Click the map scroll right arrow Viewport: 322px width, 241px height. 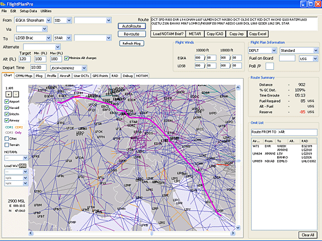(x=233, y=233)
